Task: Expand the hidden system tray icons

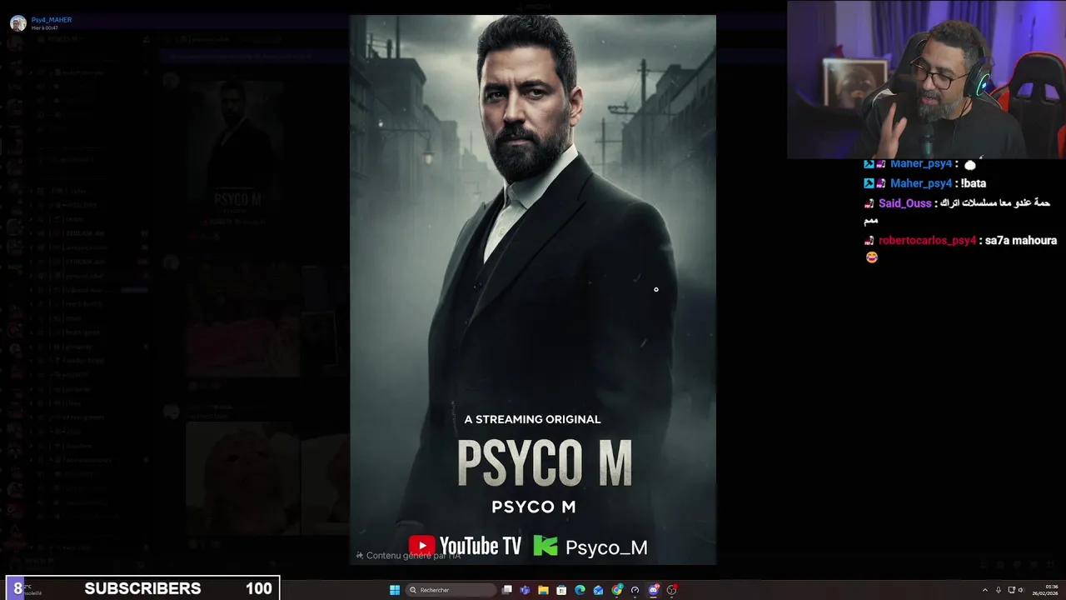Action: [x=985, y=590]
